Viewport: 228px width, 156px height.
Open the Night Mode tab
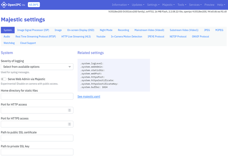pos(106,30)
